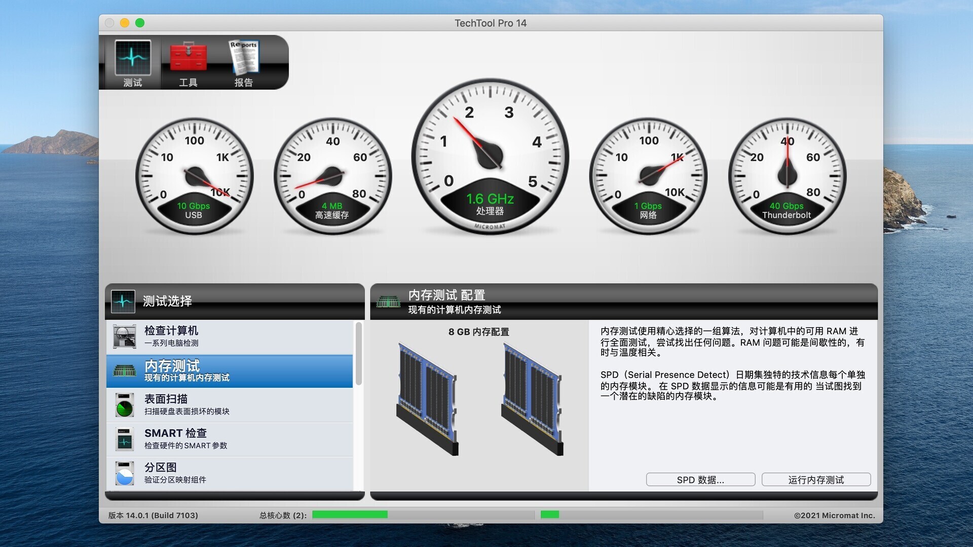This screenshot has height=547, width=973.
Task: Click the 检查计算机 magnifier icon
Action: pos(124,336)
